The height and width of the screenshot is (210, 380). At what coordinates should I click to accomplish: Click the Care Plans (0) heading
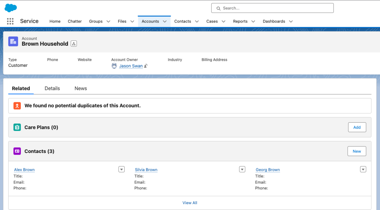tap(41, 127)
